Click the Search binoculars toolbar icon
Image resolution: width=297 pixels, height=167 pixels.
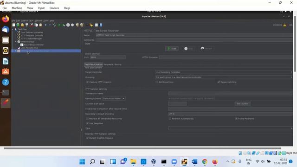87,25
